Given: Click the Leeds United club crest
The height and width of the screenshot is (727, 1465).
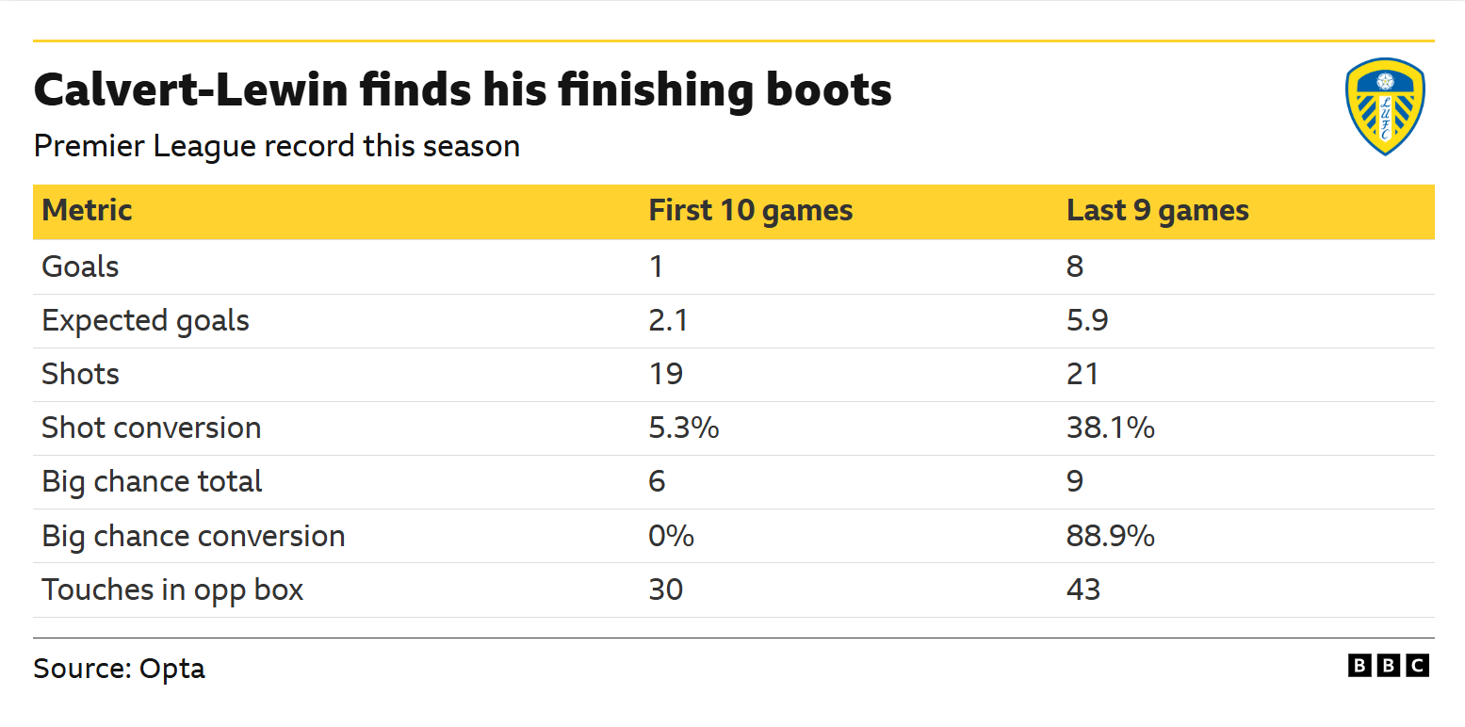Looking at the screenshot, I should pyautogui.click(x=1384, y=106).
